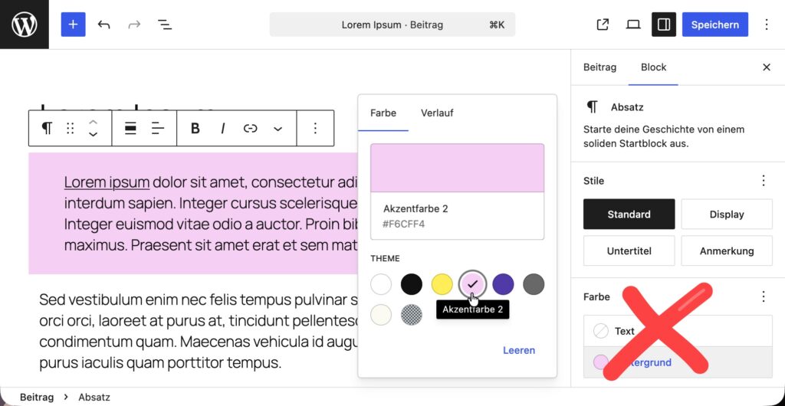Screen dimensions: 785x406
Task: Undo the last change
Action: [103, 25]
